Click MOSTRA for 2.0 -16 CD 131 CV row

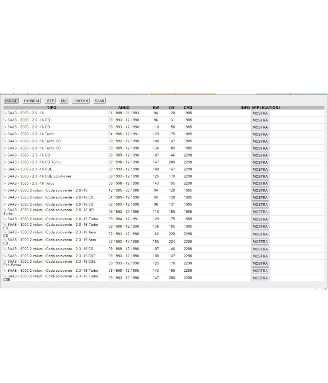(260, 120)
